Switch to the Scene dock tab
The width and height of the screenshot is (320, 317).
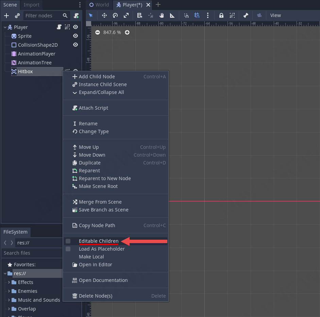click(x=10, y=5)
